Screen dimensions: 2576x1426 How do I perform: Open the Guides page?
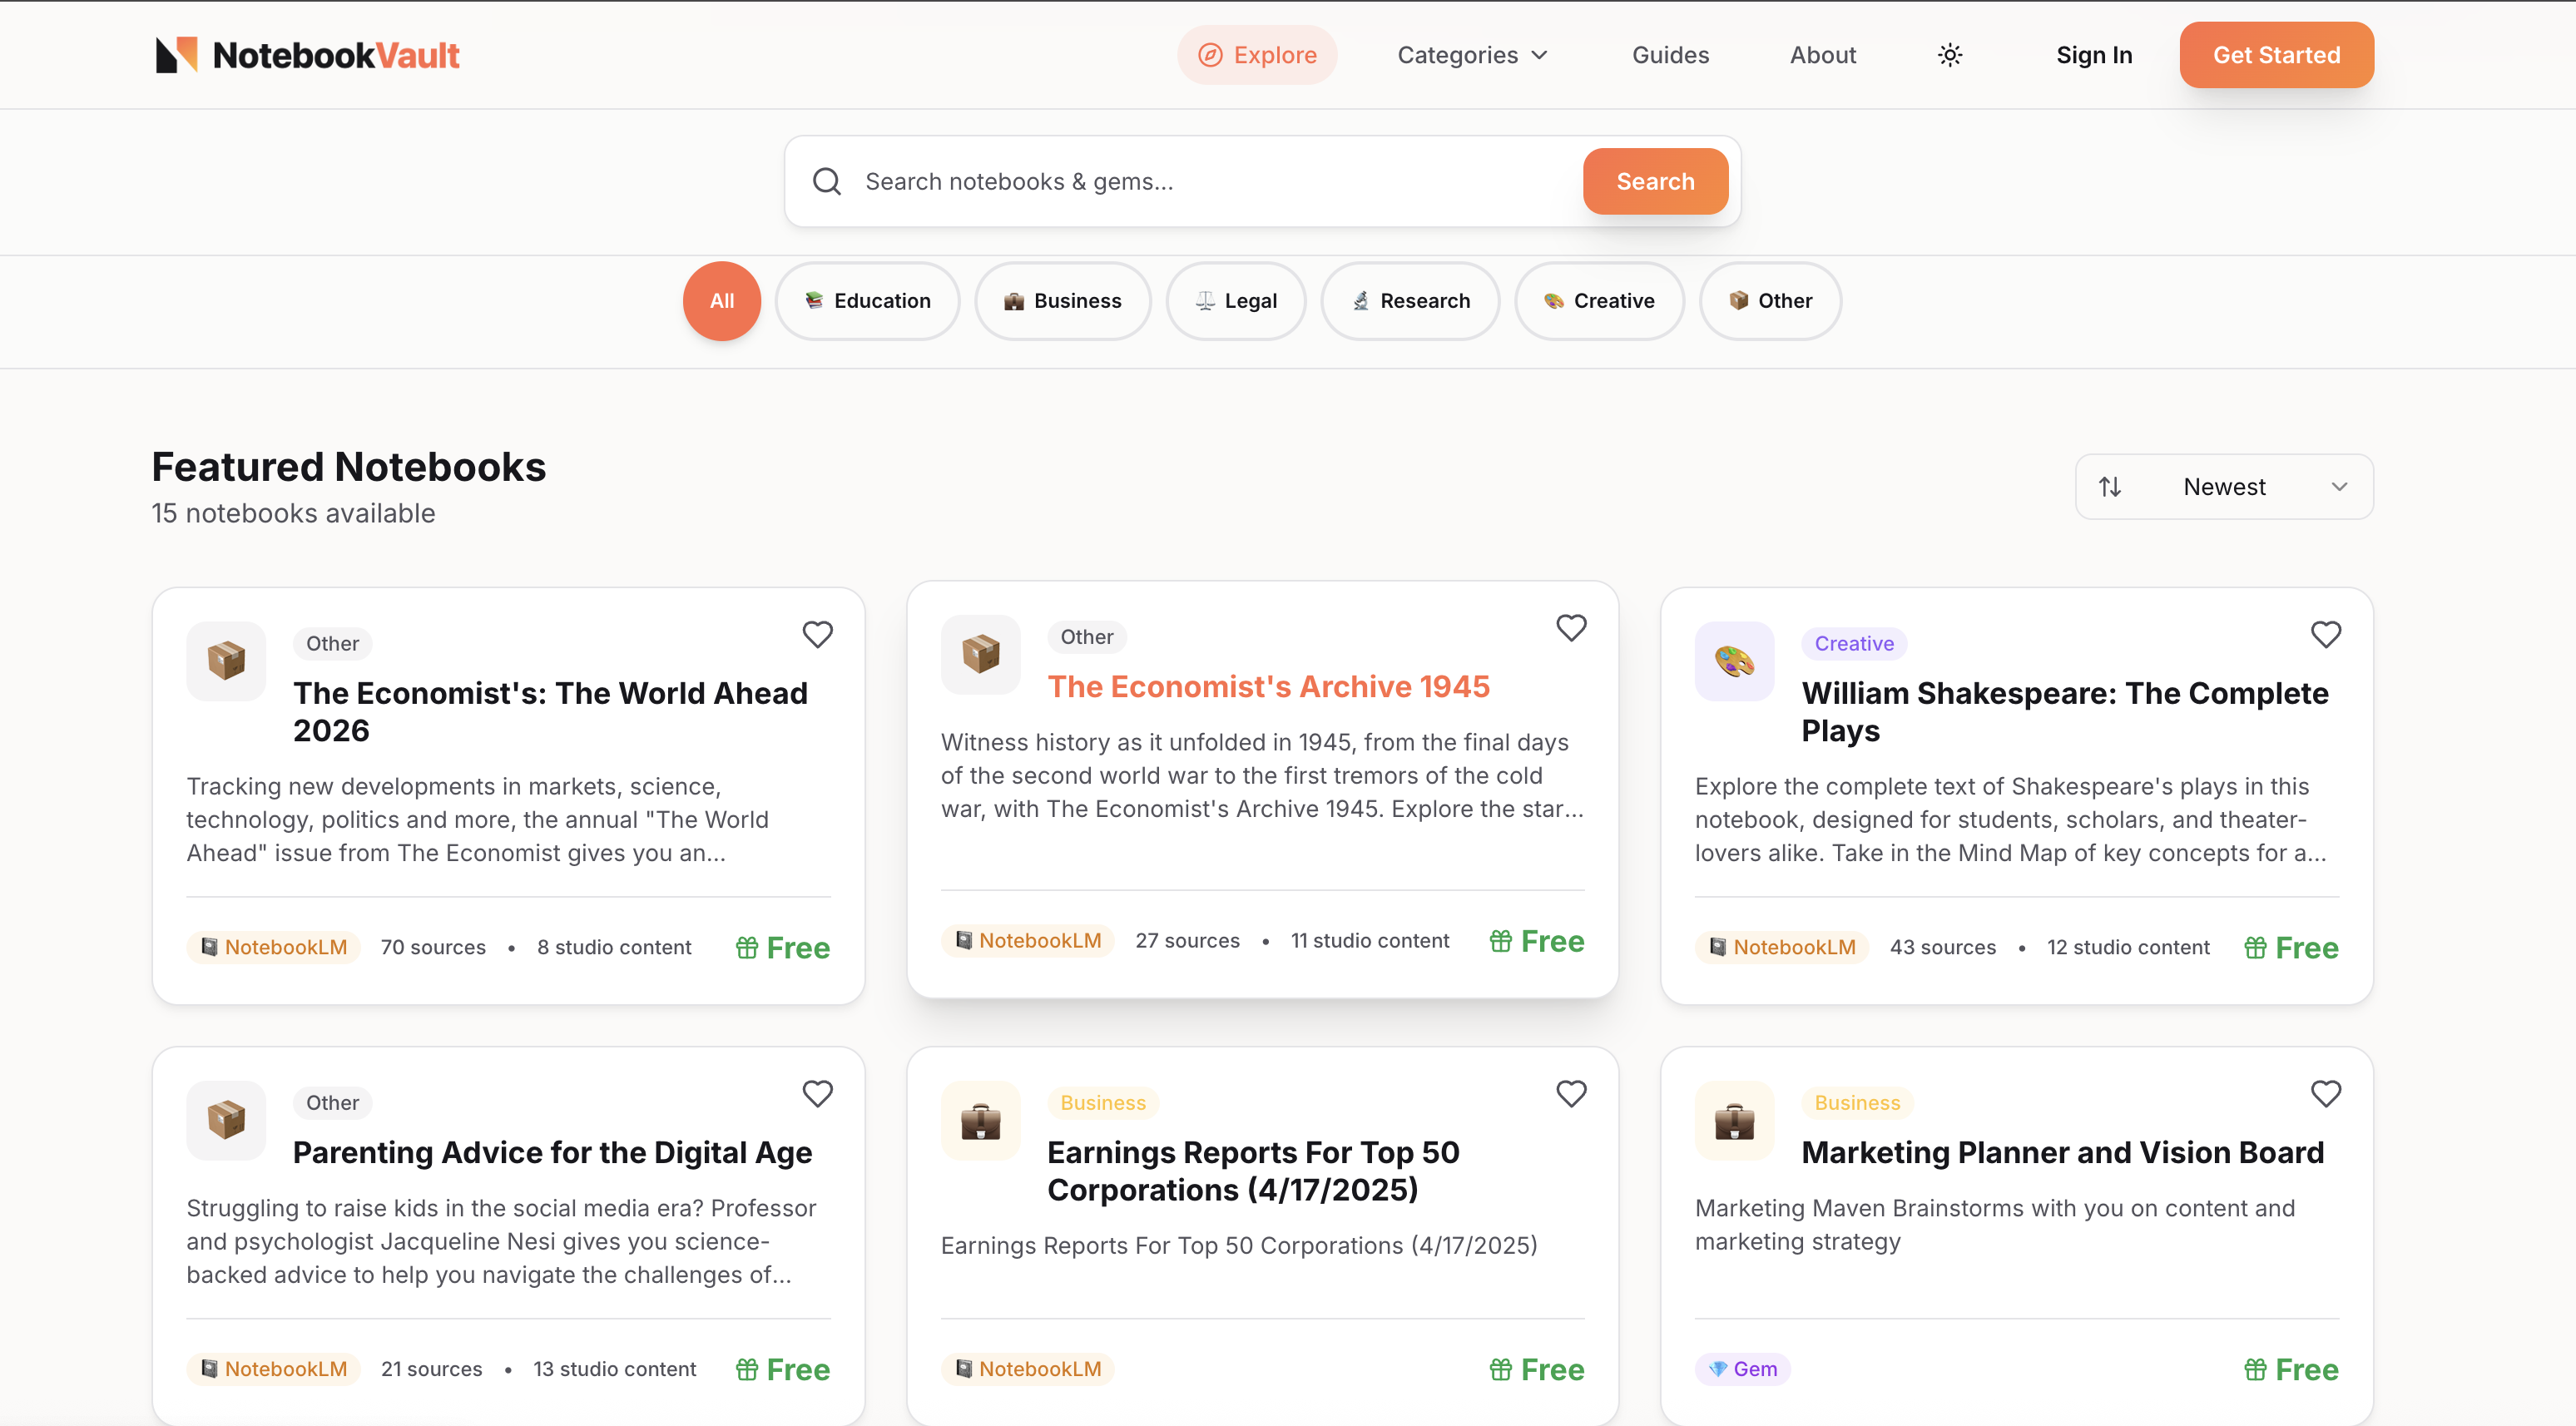click(1670, 55)
